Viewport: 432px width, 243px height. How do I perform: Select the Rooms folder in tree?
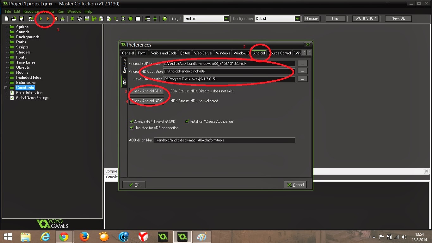click(22, 72)
